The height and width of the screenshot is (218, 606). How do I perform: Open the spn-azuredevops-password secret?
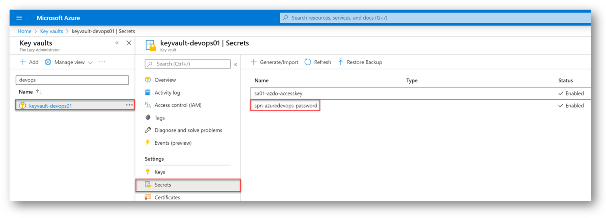click(285, 106)
